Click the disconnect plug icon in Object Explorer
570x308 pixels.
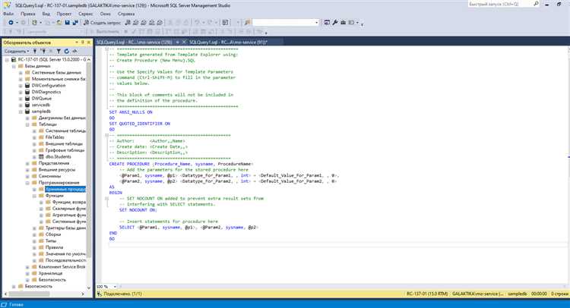coord(43,51)
